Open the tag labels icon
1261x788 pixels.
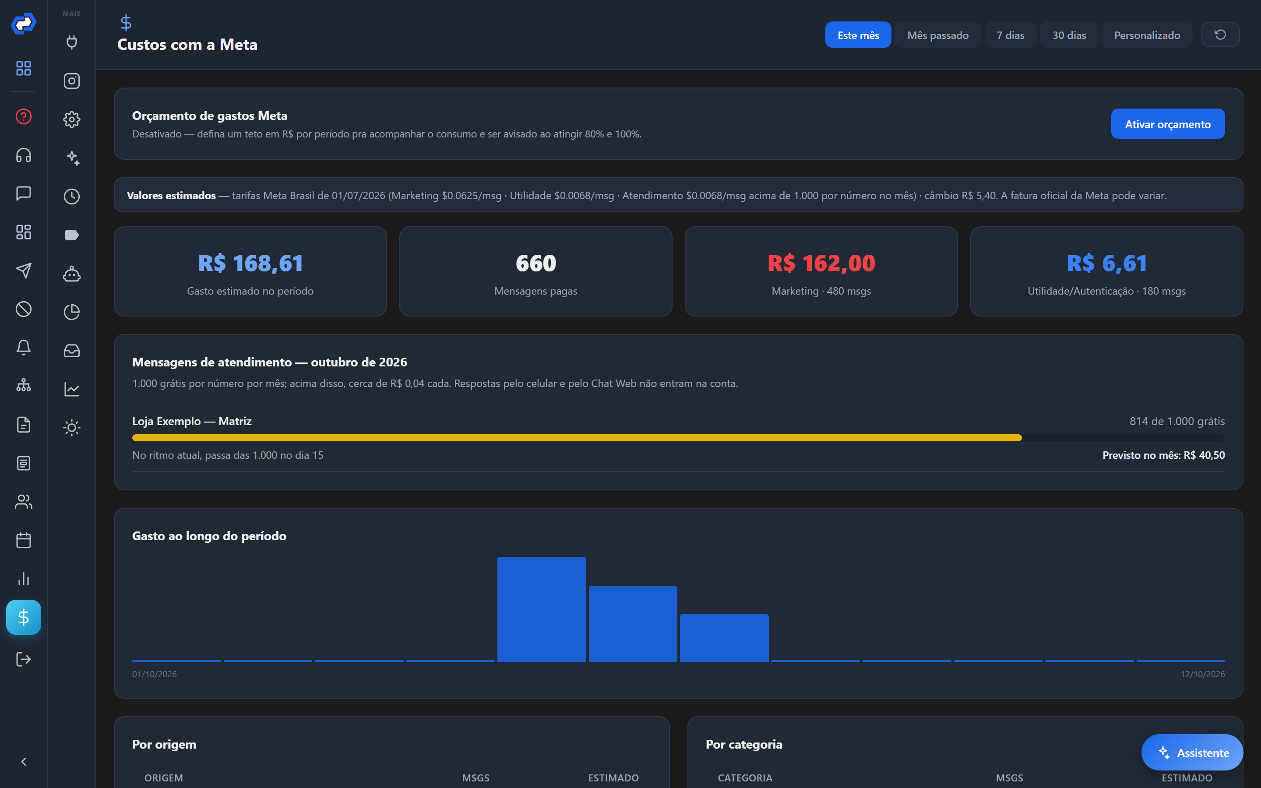[x=72, y=235]
